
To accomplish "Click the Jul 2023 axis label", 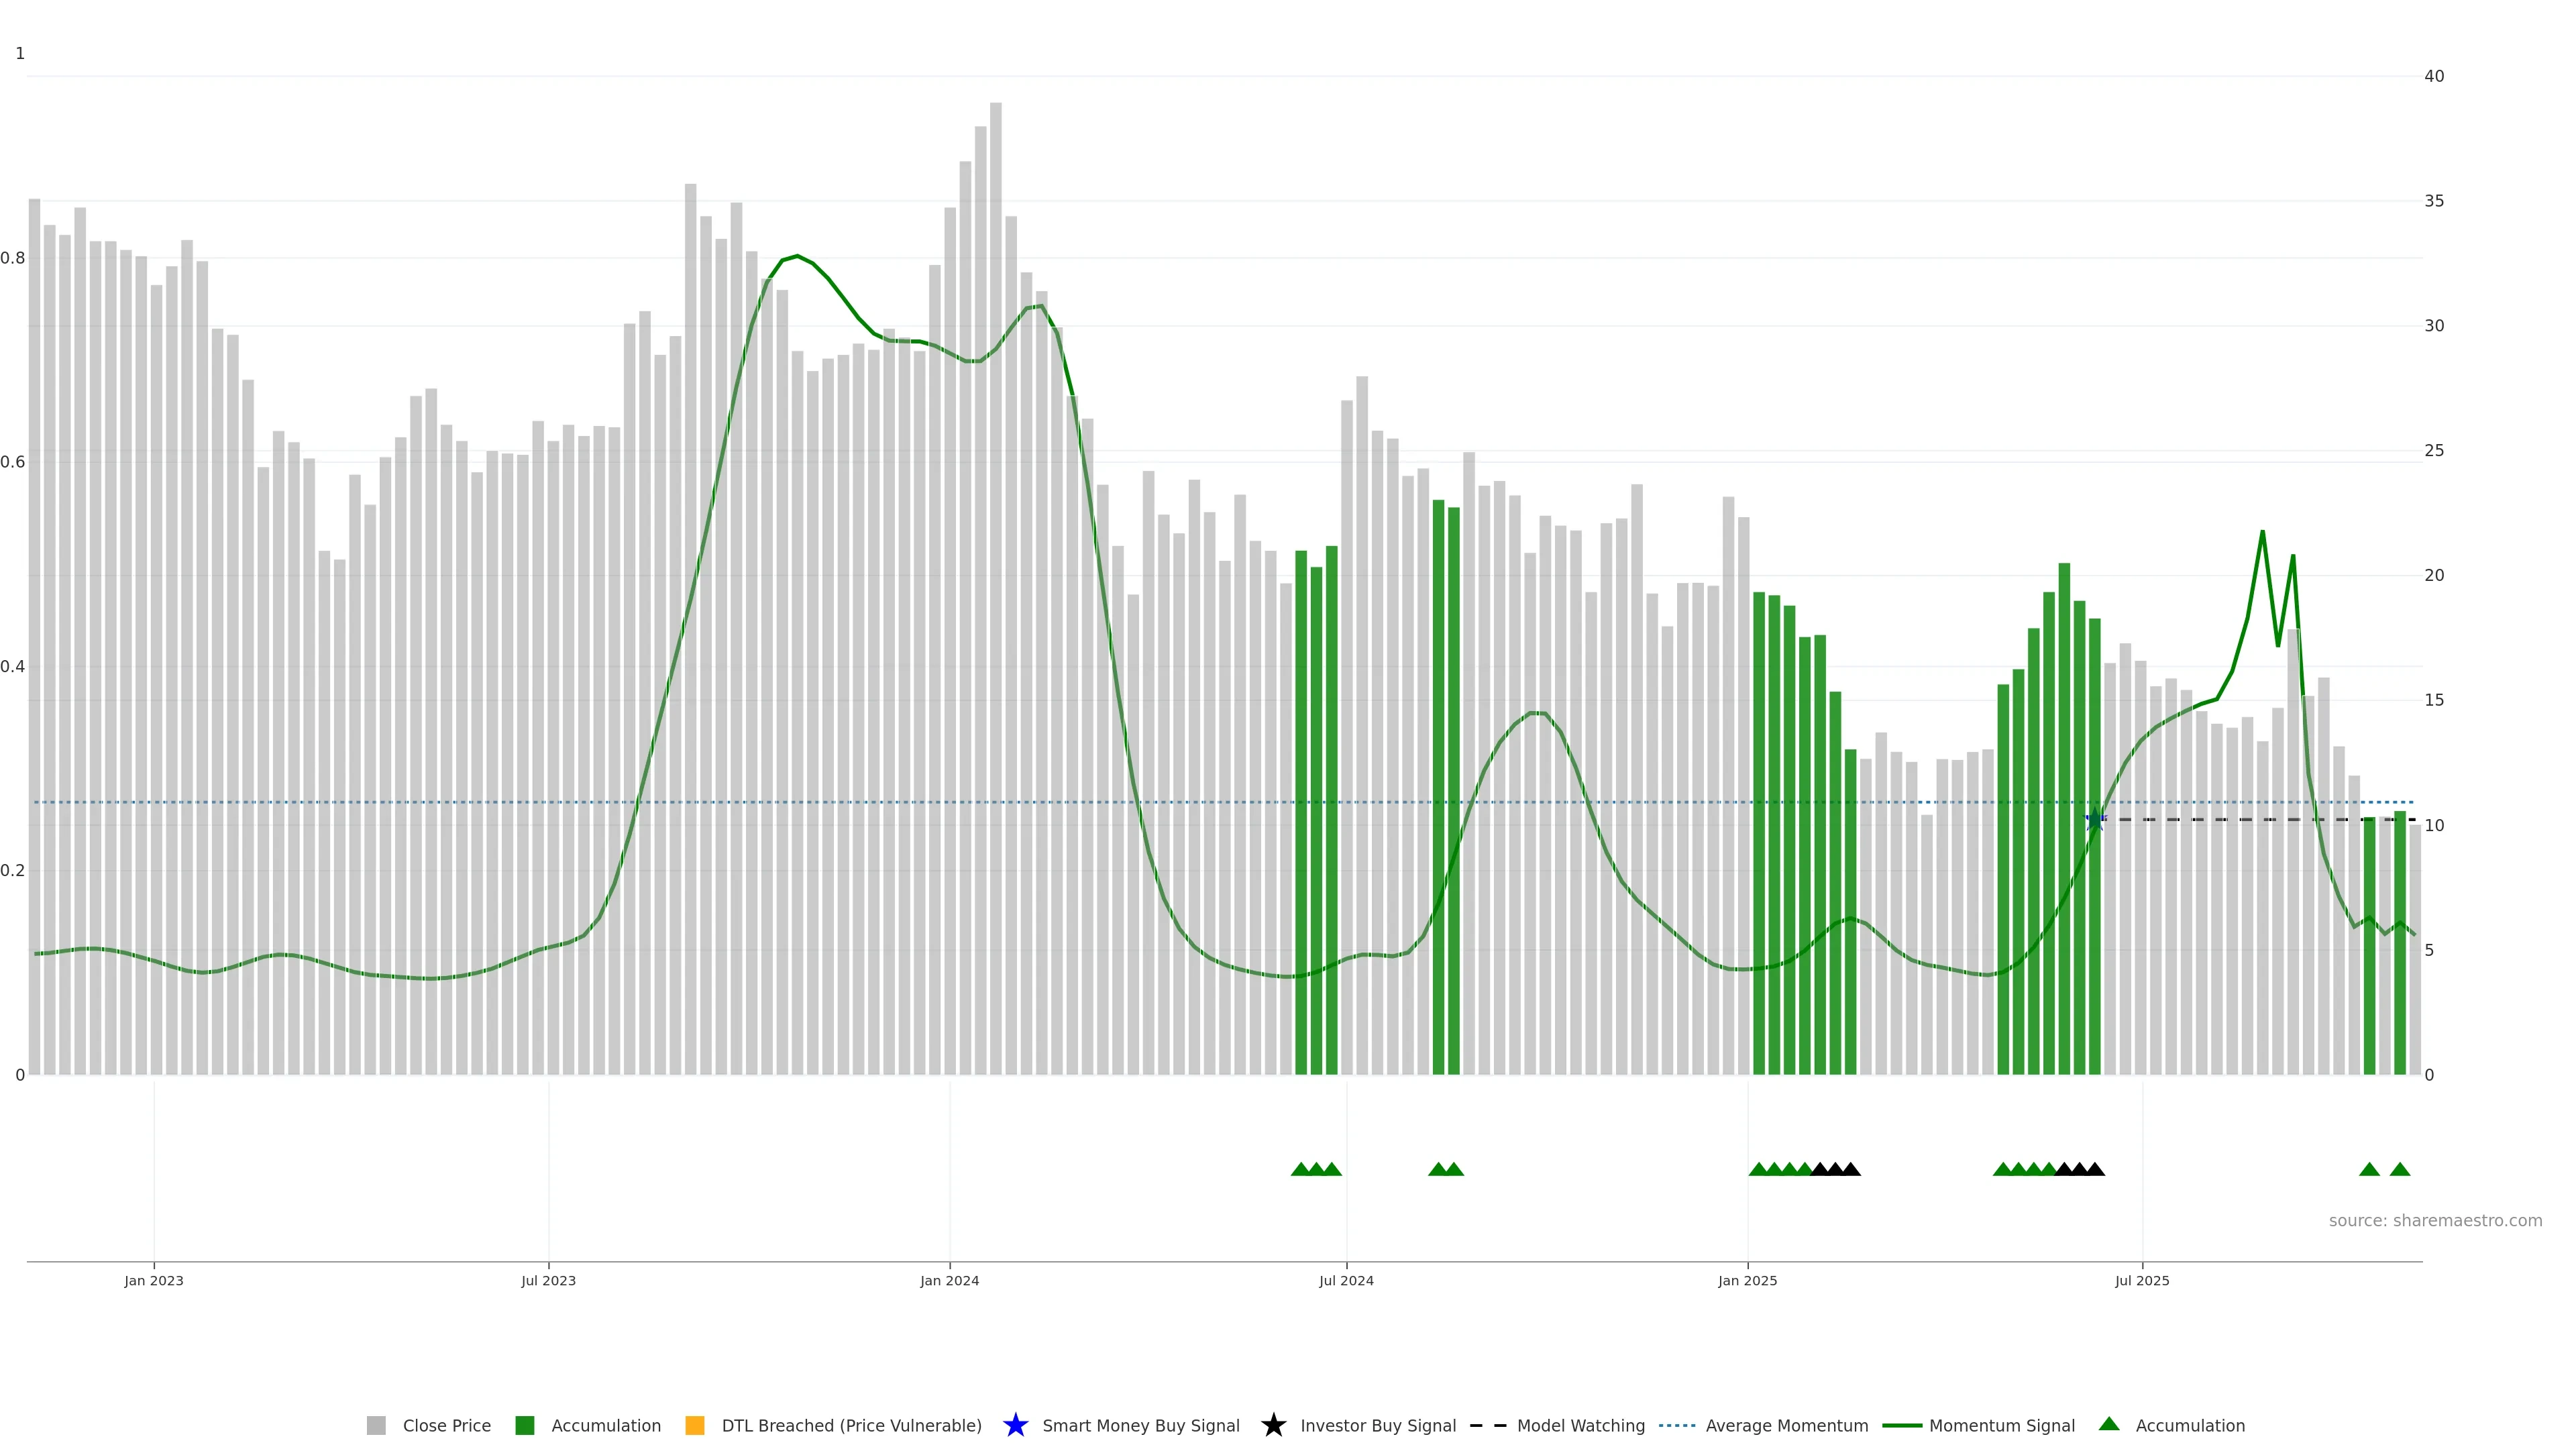I will point(548,1281).
